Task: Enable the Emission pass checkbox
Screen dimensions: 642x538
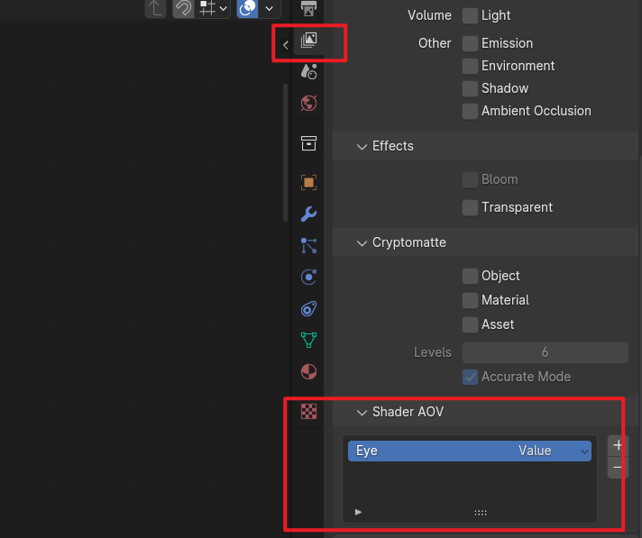Action: (470, 43)
